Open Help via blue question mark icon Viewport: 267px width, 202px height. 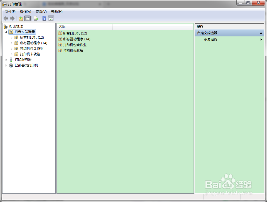tap(44, 18)
